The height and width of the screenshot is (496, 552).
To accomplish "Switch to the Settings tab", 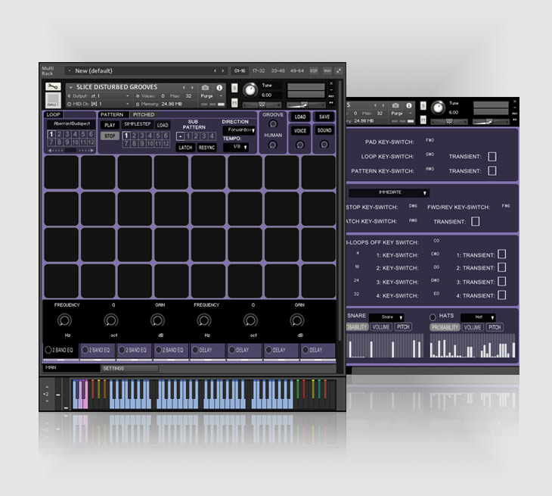I will coord(130,369).
